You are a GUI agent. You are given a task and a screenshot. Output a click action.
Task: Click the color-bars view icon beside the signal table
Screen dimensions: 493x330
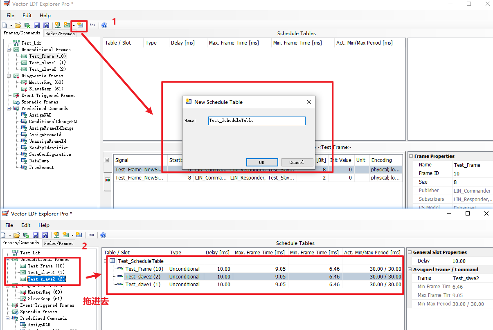[107, 179]
